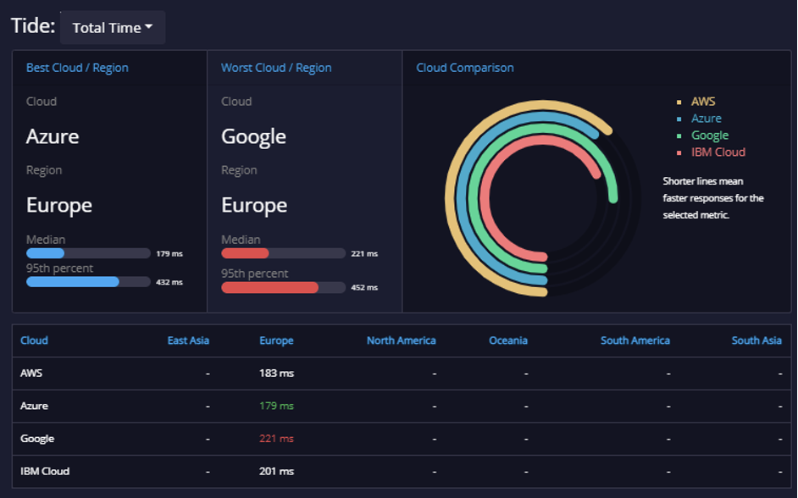This screenshot has width=798, height=498.
Task: Click the Google worst cloud name
Action: click(253, 137)
